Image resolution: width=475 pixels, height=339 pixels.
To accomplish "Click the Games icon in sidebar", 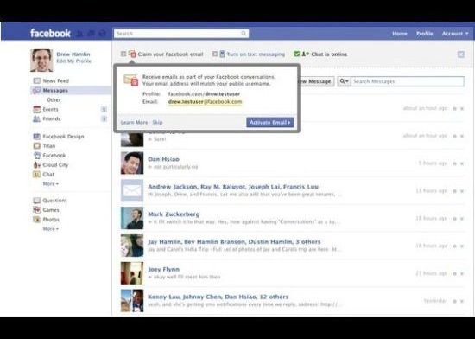I will 36,210.
